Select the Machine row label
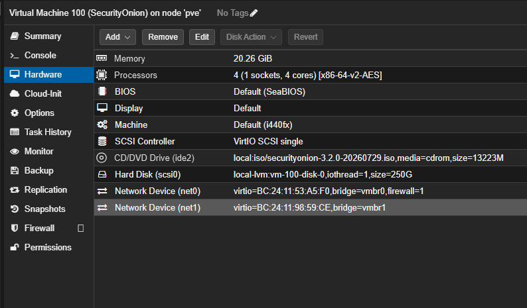Viewport: 527px width, 308px height. click(x=131, y=125)
